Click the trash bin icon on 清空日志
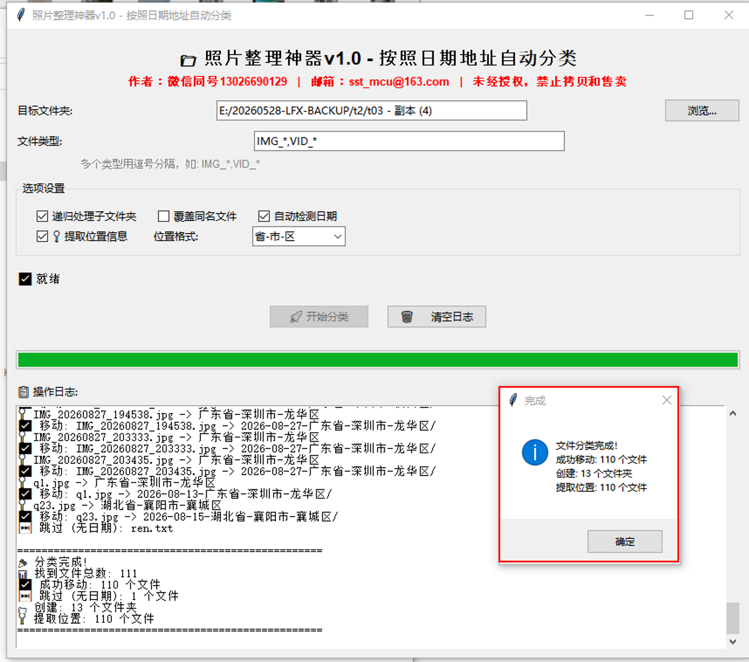Image resolution: width=749 pixels, height=662 pixels. (x=407, y=317)
